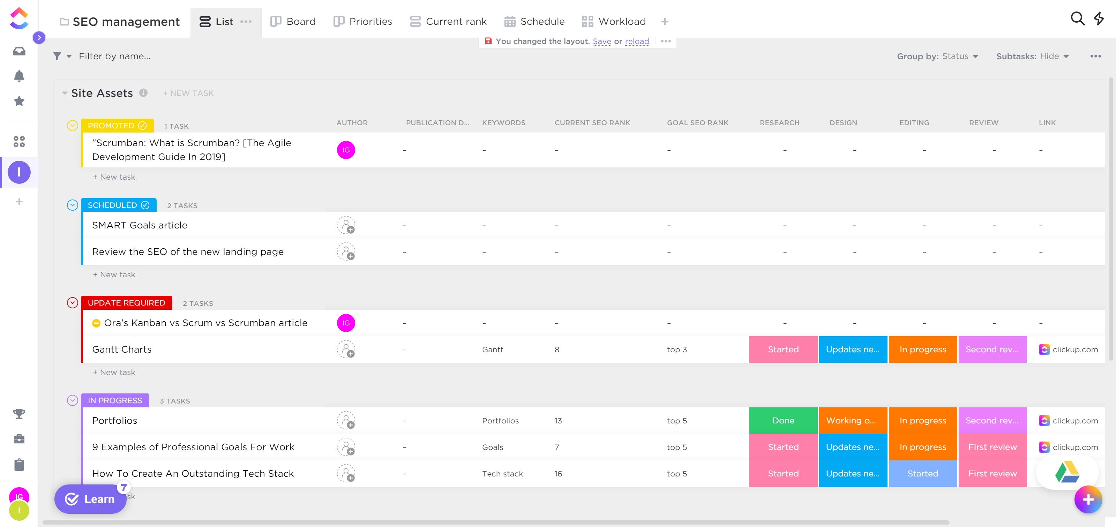Collapse the IN PROGRESS group chevron
Viewport: 1116px width, 527px height.
click(72, 400)
